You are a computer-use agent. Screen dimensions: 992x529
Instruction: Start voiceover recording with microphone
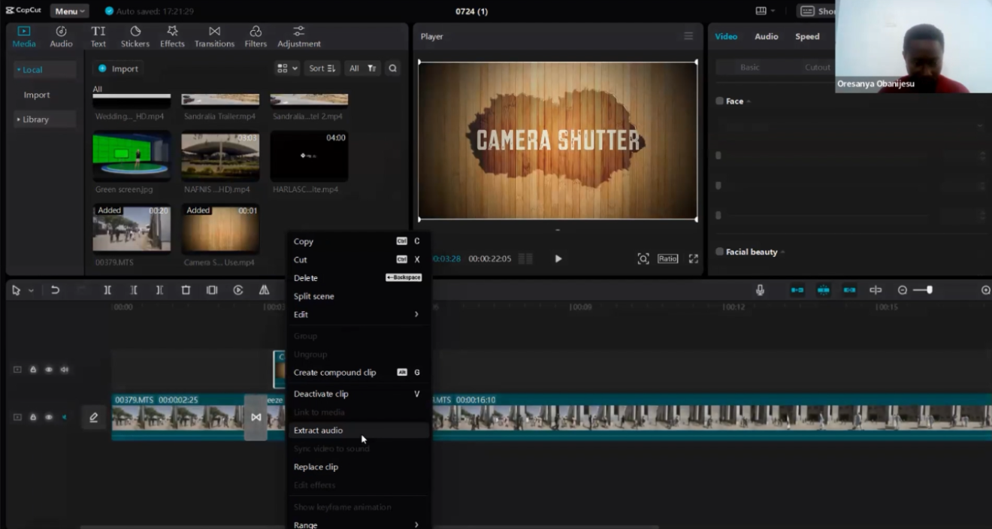(760, 290)
